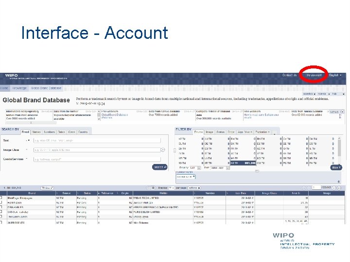Select the Names search tab

click(36, 132)
